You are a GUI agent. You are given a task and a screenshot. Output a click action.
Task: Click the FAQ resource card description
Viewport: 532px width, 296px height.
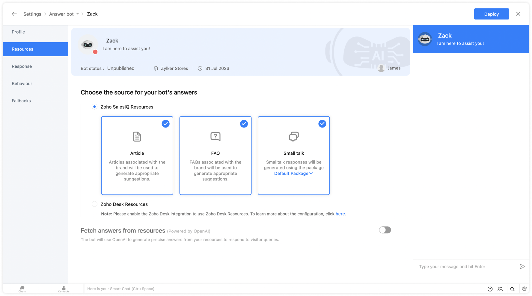click(x=215, y=170)
